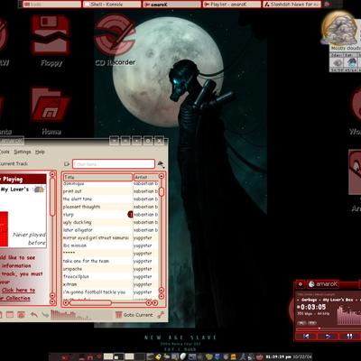Click the toolbar icon just left of Undo
This screenshot has height=361, width=361.
[21, 315]
